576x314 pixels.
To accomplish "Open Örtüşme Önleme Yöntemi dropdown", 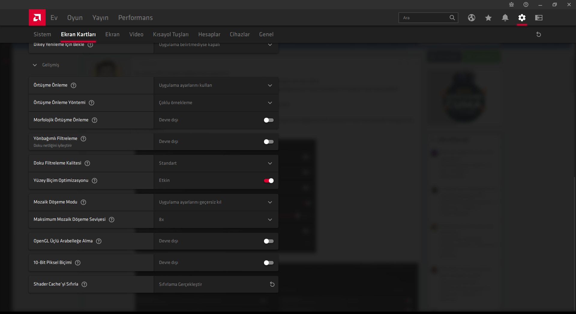I will pyautogui.click(x=216, y=103).
